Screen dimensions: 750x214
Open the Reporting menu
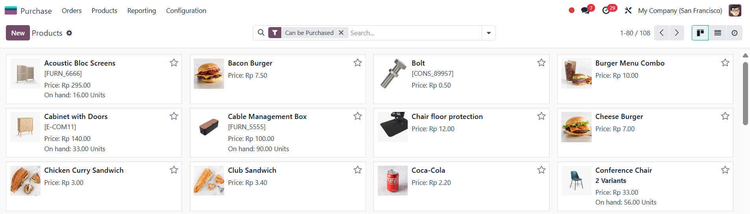(x=141, y=11)
